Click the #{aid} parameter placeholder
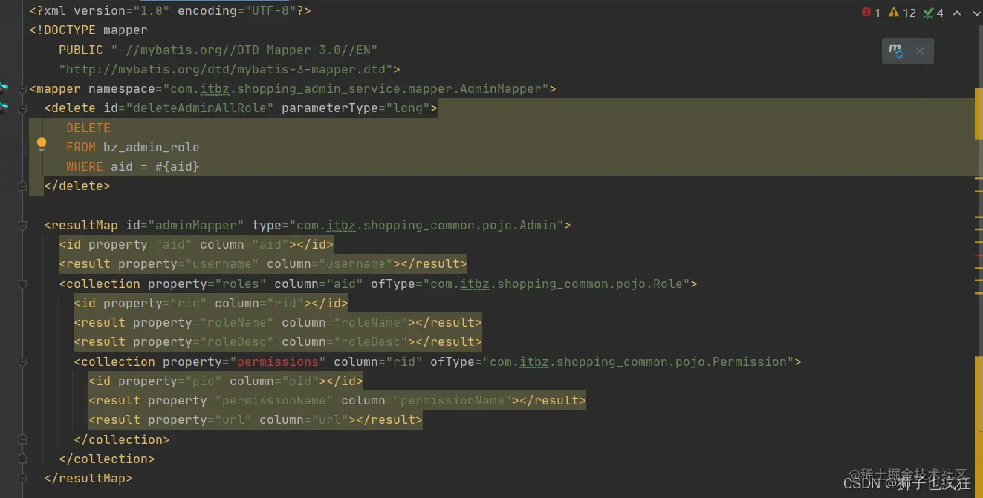 [178, 166]
